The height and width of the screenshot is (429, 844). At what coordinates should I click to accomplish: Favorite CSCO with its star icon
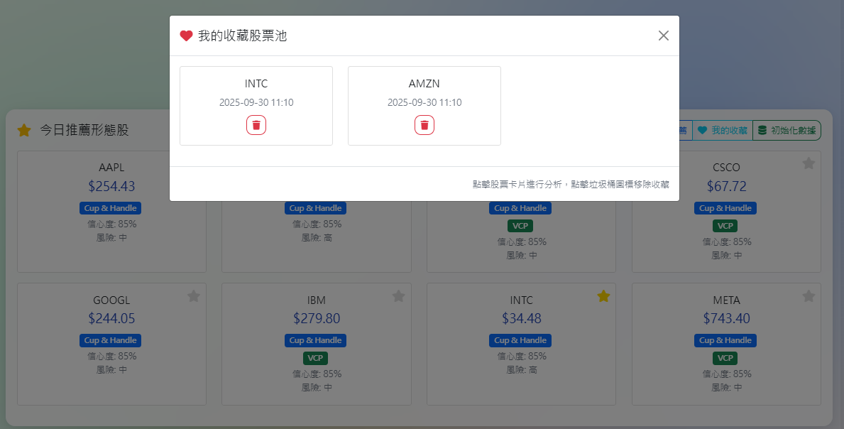tap(809, 163)
